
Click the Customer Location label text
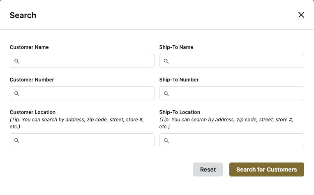point(32,112)
